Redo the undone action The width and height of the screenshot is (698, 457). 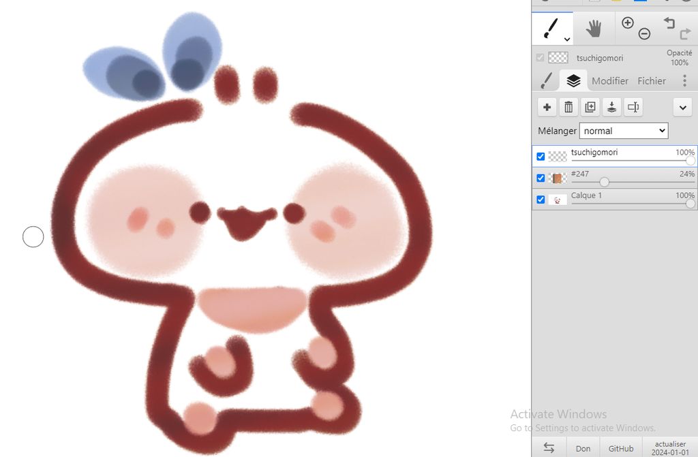point(686,34)
